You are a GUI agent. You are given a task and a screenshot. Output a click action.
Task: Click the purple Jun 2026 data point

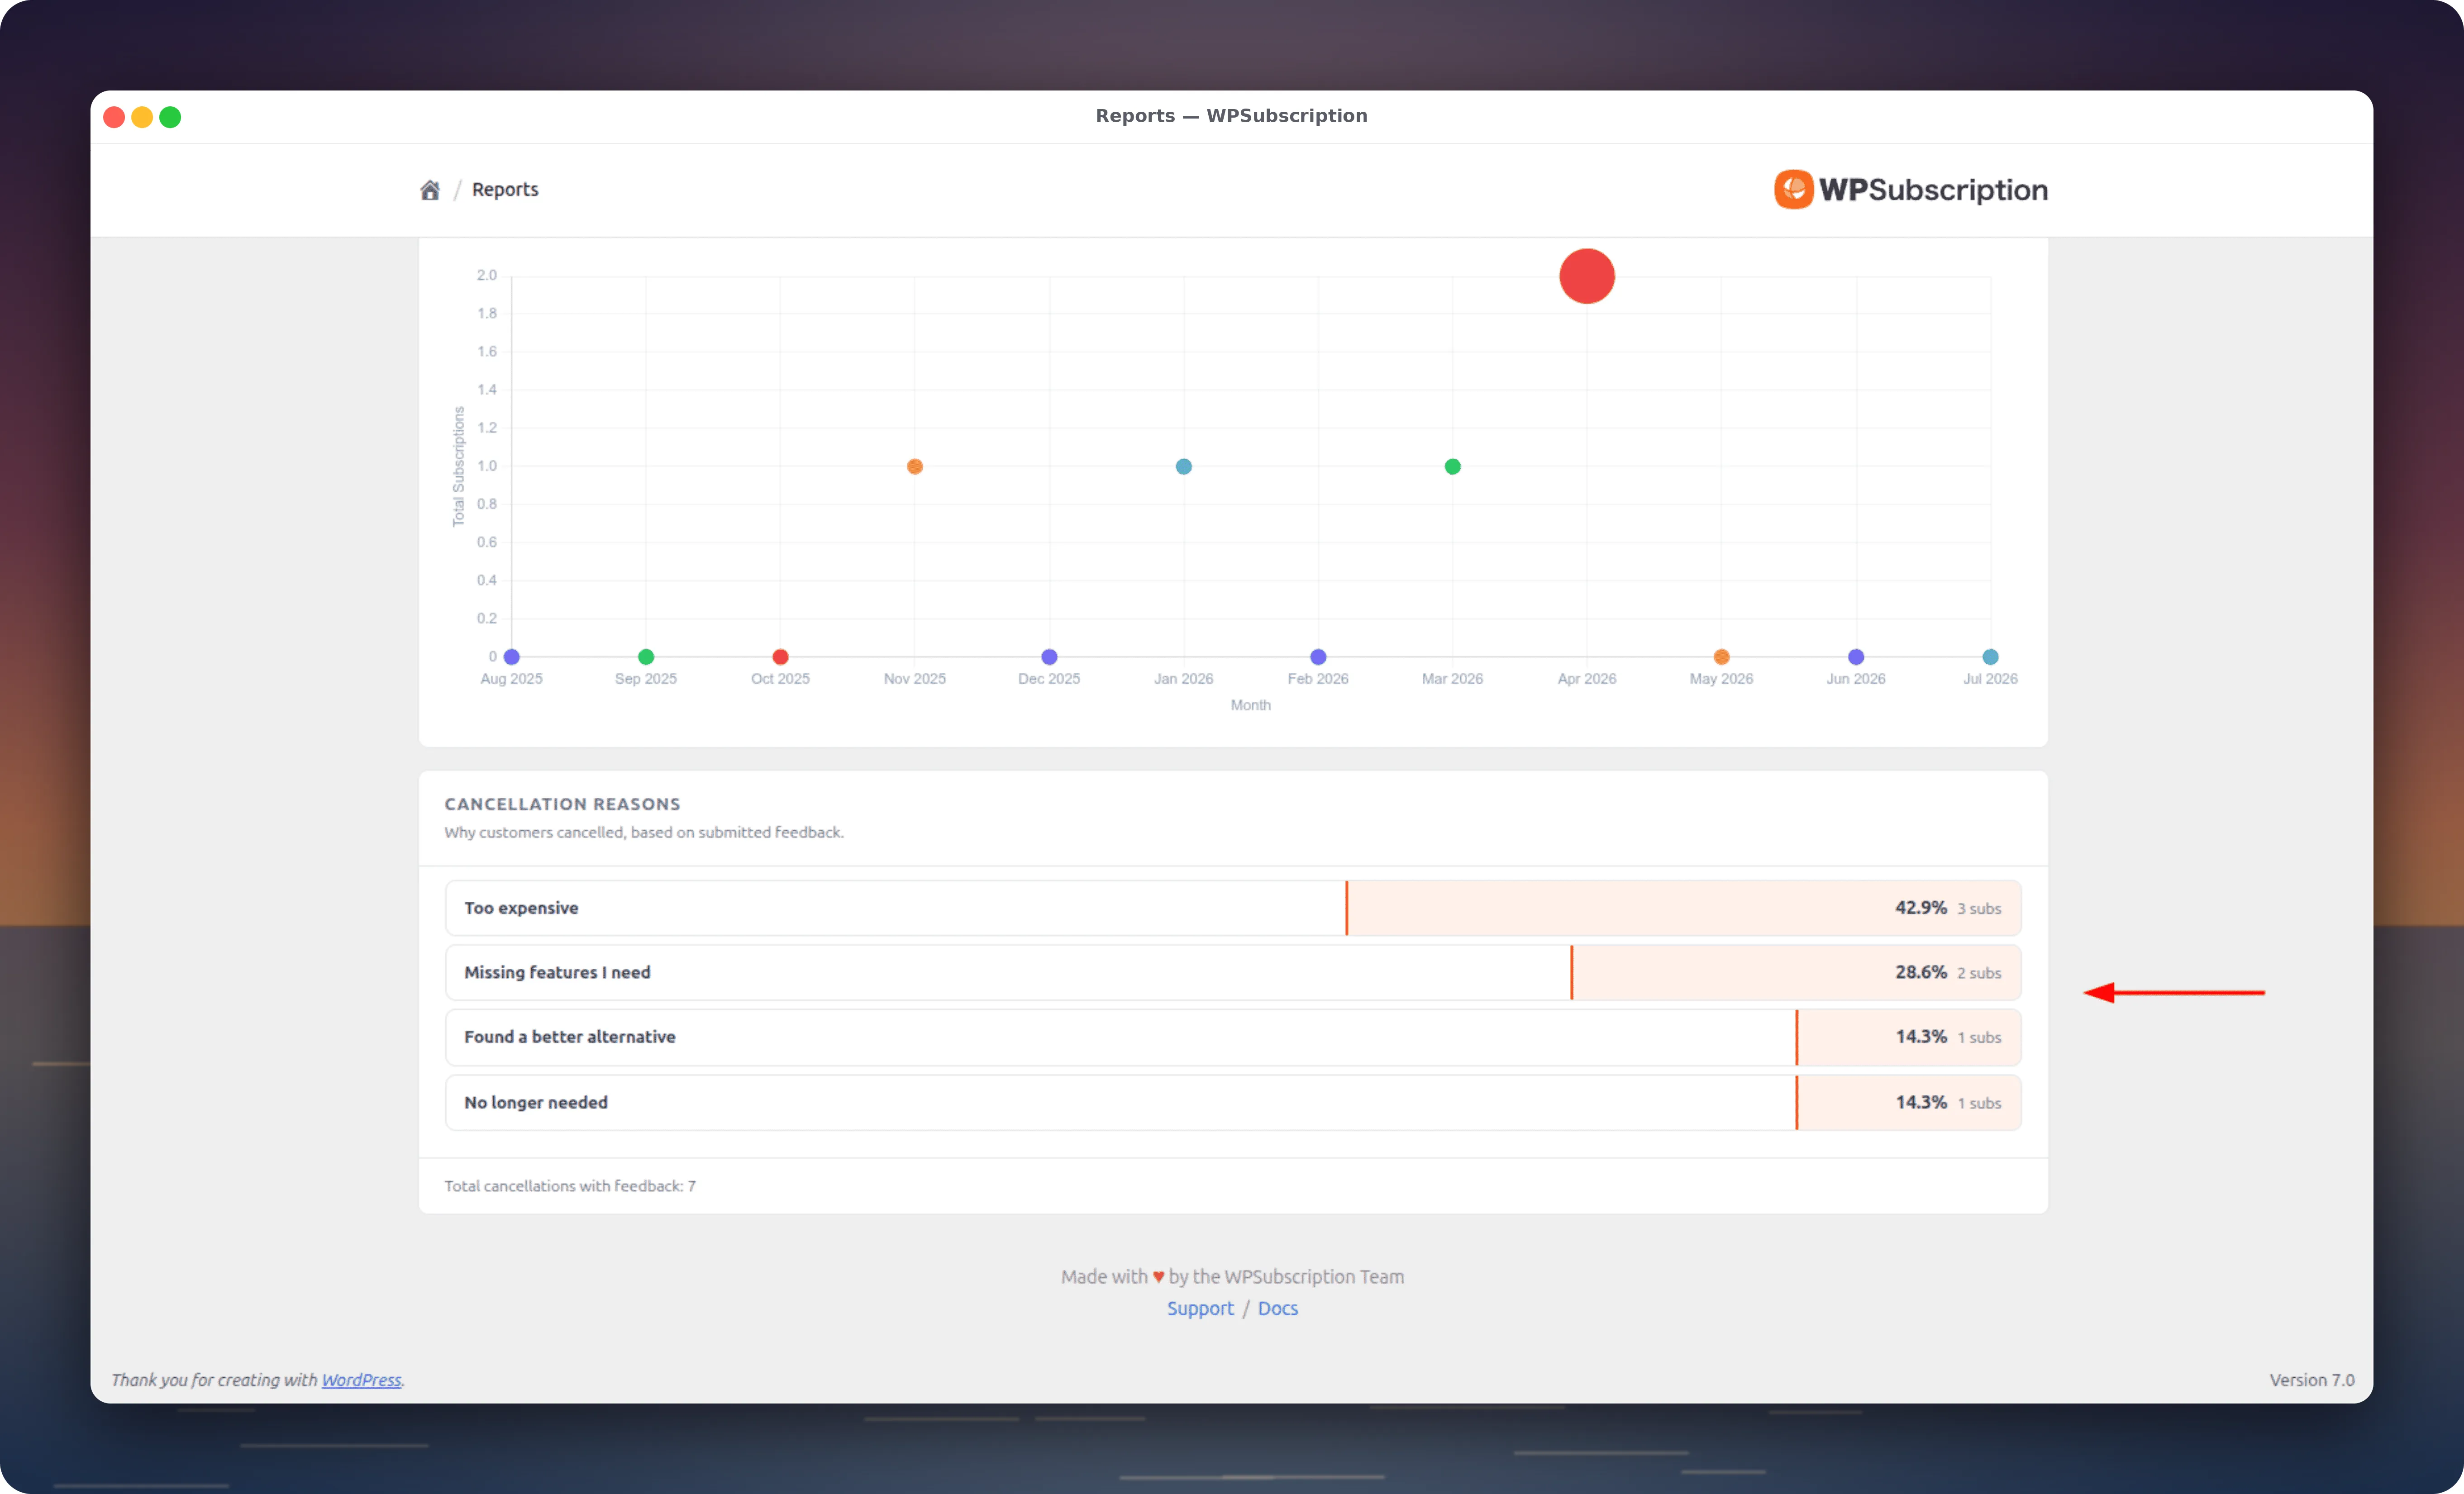tap(1856, 657)
